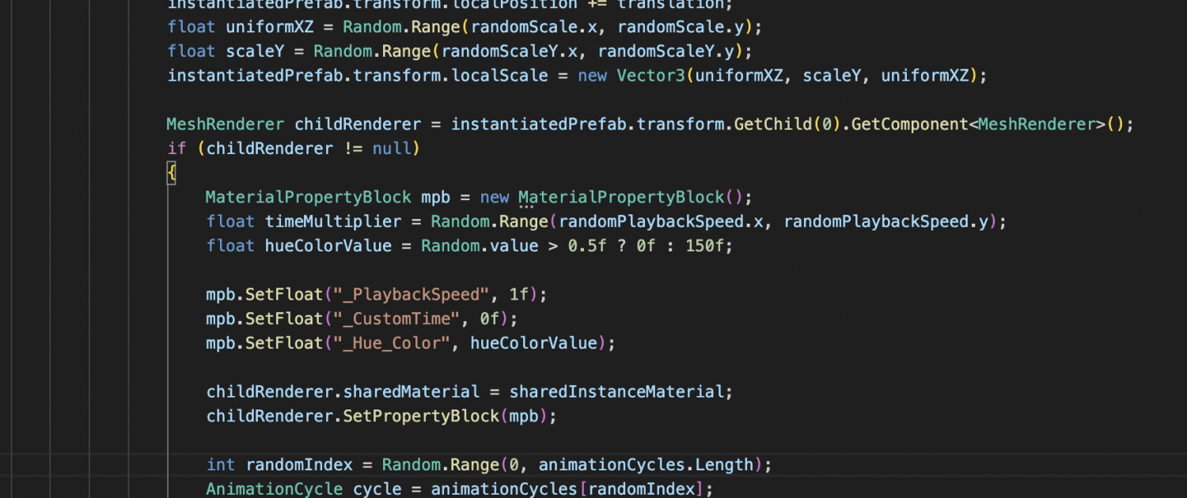The width and height of the screenshot is (1187, 498).
Task: Click randomPlaybackSpeed.x argument in Random.Range
Action: pyautogui.click(x=662, y=221)
